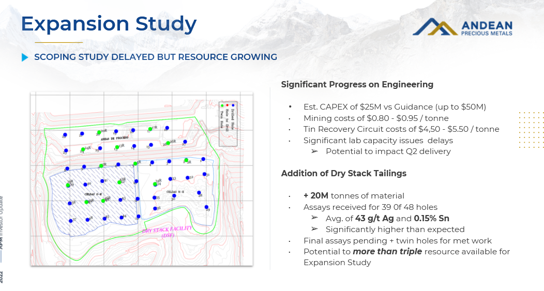Select green twin hole marker 17R

(x=150, y=129)
